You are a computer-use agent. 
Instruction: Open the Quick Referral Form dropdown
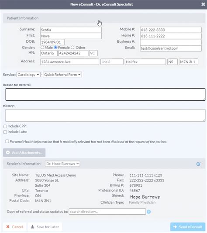(x=62, y=75)
